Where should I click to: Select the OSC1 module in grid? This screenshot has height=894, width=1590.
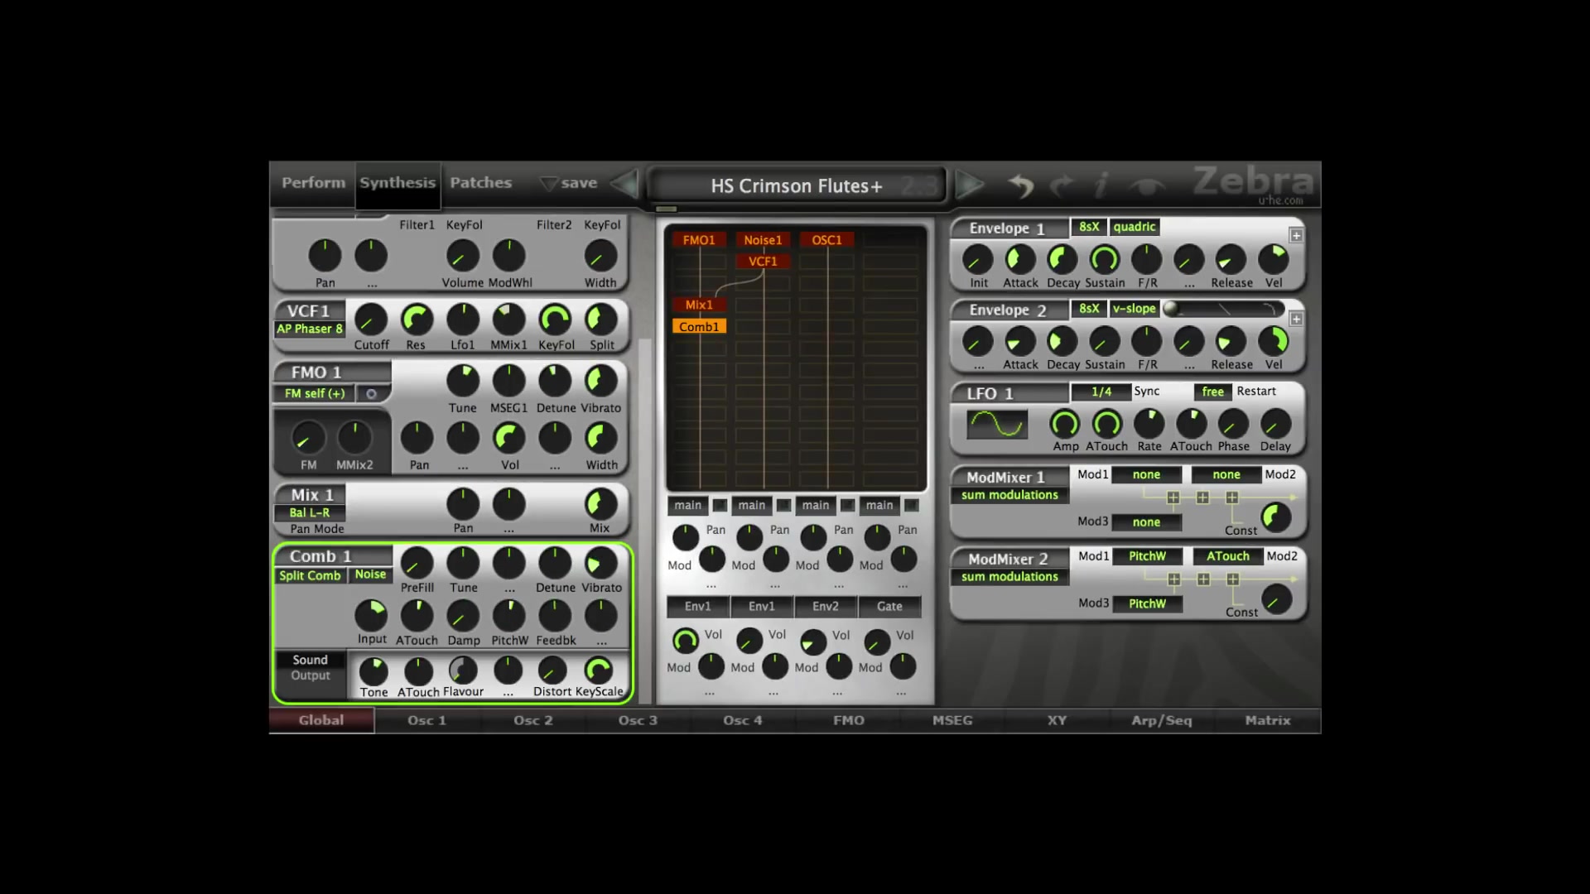pyautogui.click(x=826, y=240)
